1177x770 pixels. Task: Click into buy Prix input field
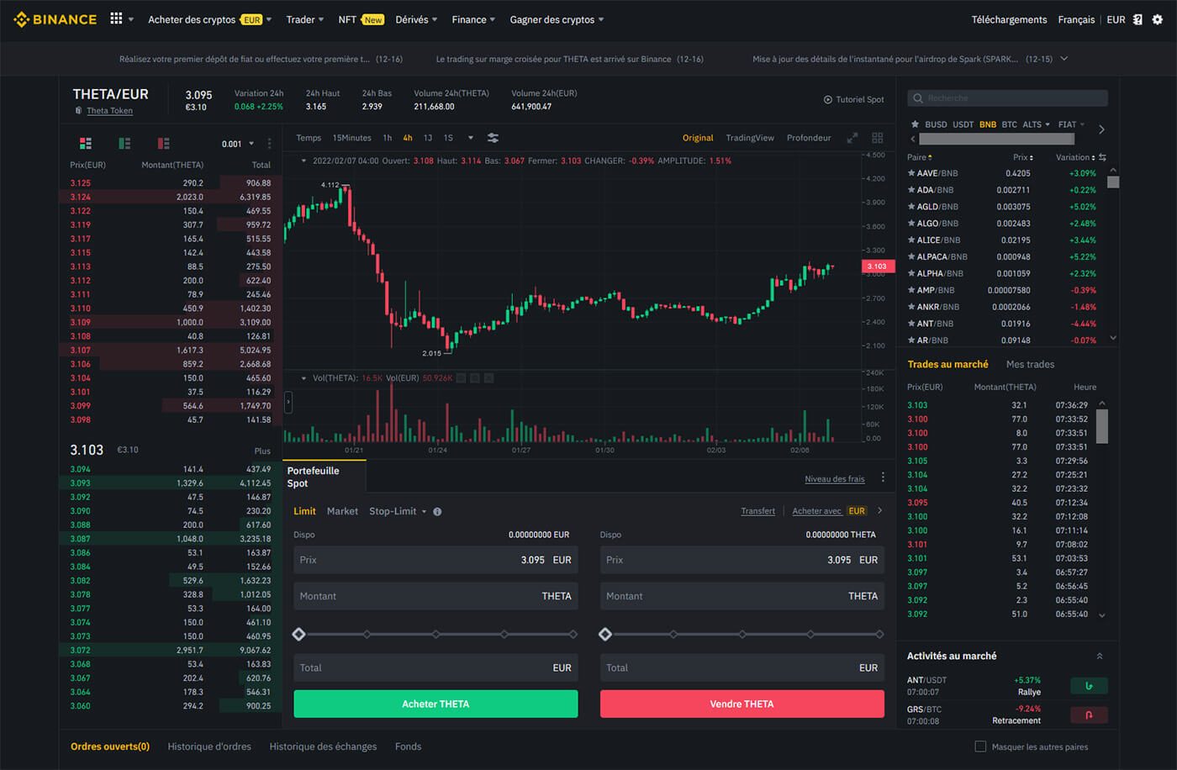tap(435, 560)
